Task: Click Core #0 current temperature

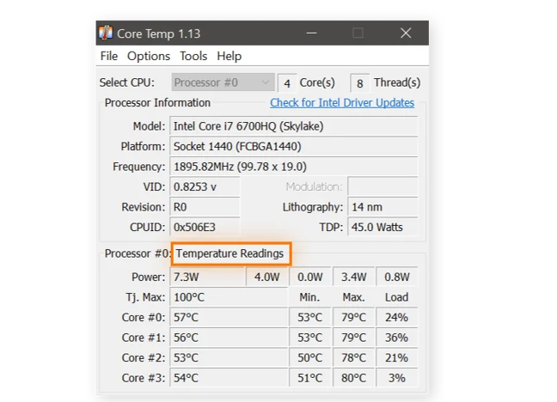Action: pos(229,317)
